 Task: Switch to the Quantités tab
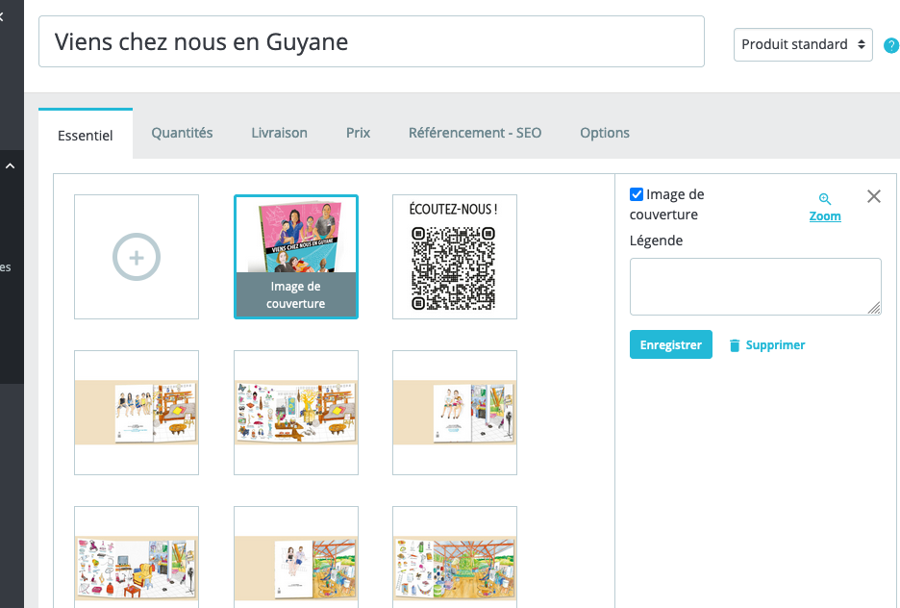click(182, 133)
